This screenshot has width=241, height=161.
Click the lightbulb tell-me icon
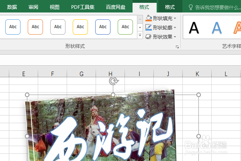point(190,7)
